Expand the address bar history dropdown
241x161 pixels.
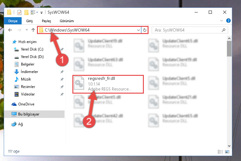point(138,30)
